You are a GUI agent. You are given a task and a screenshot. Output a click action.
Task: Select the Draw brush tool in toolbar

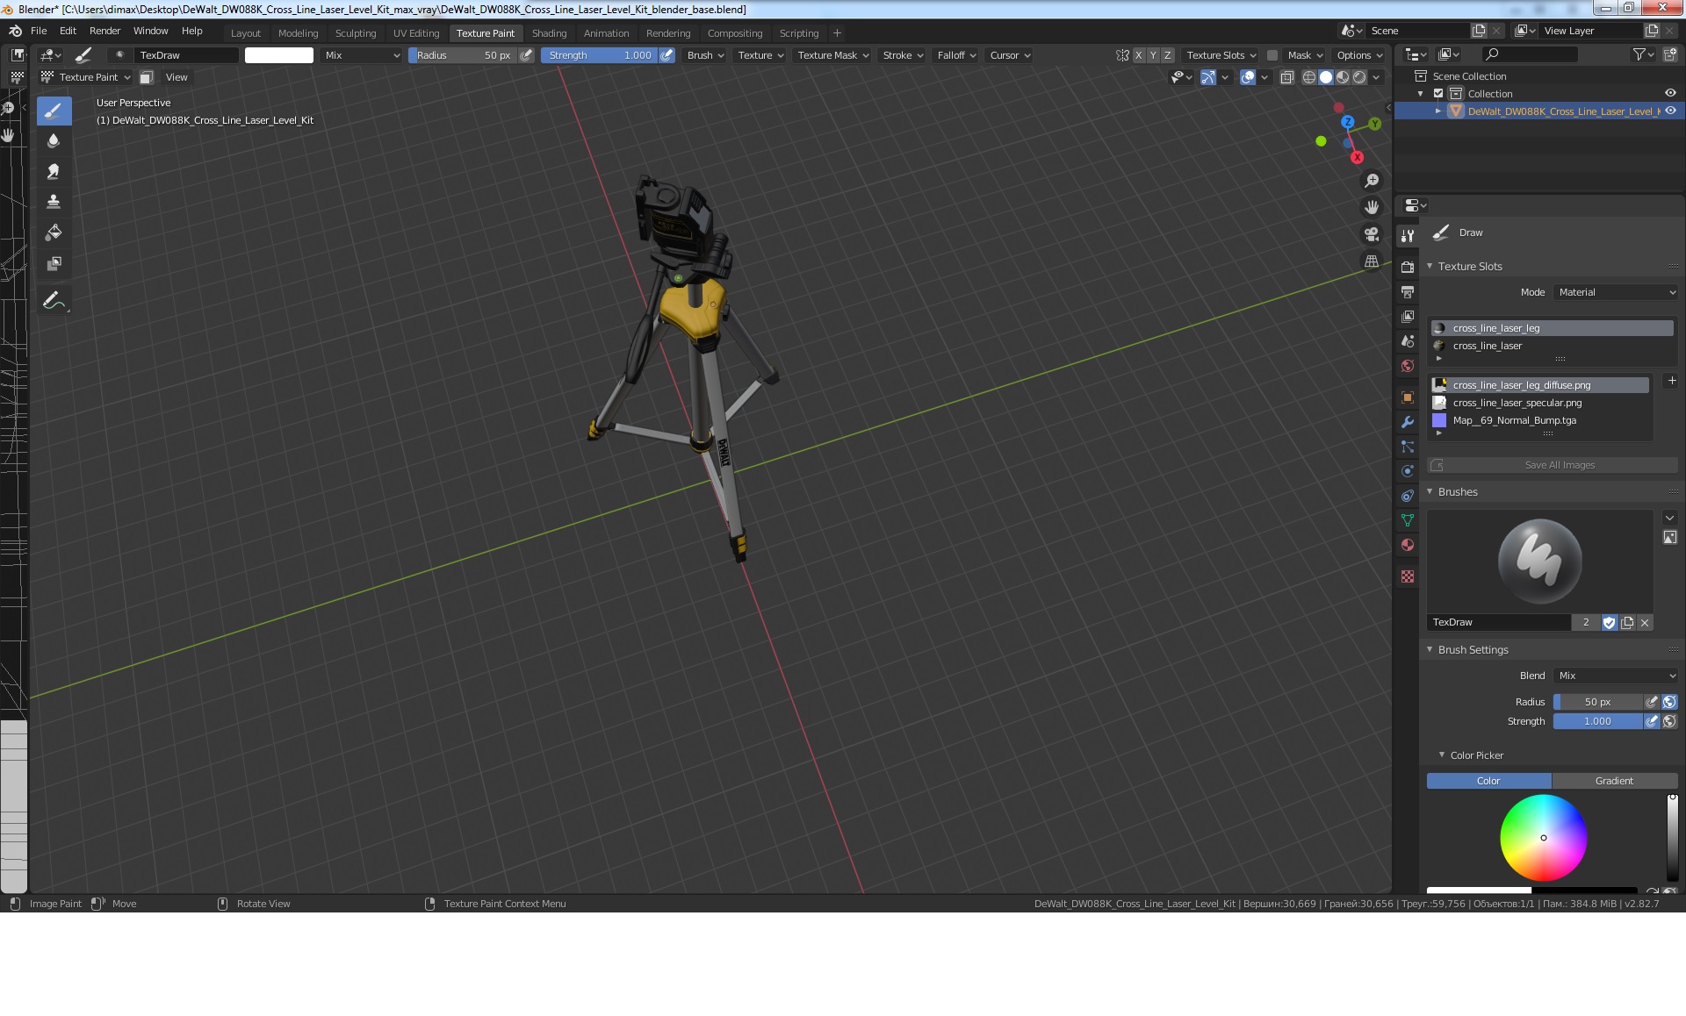54,111
